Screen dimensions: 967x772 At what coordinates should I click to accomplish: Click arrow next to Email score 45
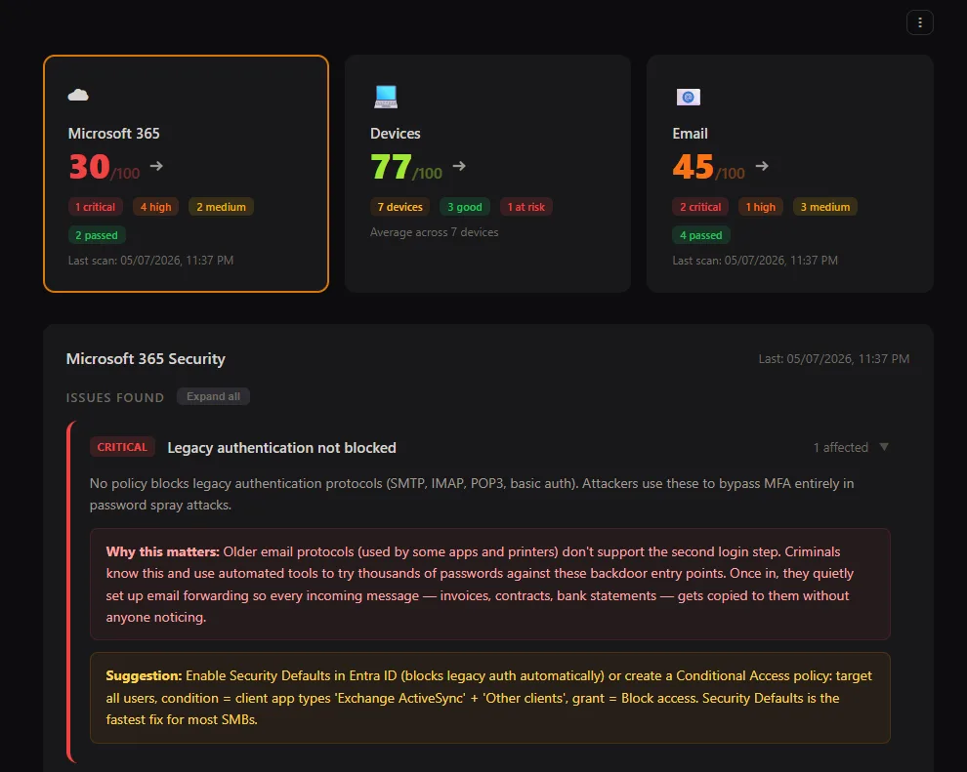[x=762, y=166]
